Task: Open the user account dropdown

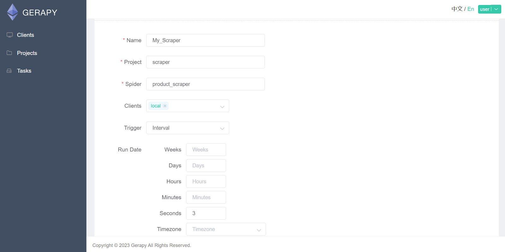Action: 490,9
